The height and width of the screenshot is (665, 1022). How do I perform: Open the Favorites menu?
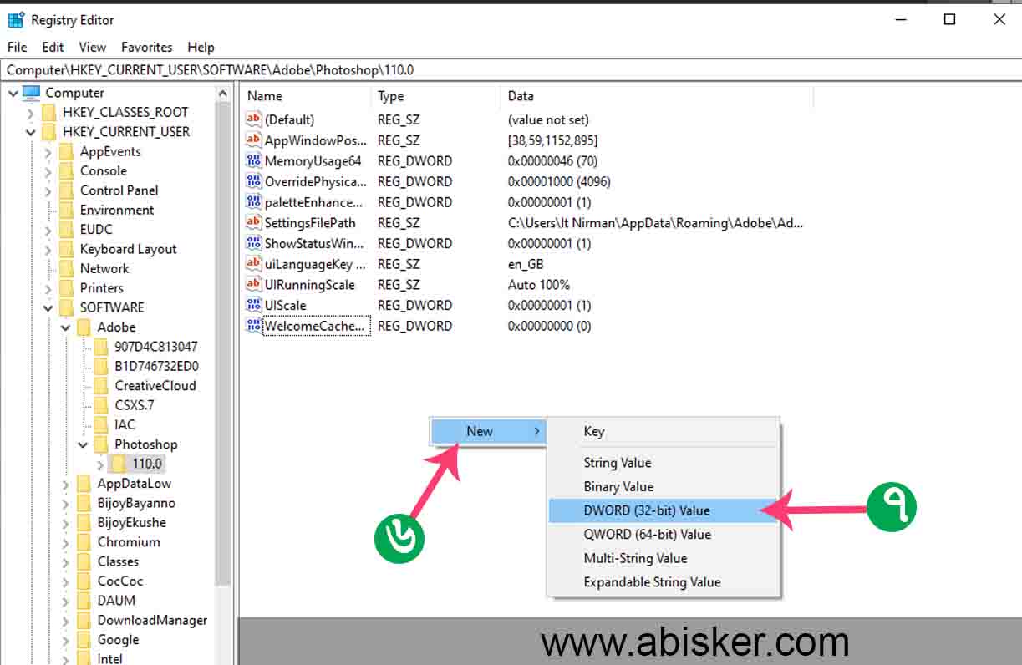point(146,48)
